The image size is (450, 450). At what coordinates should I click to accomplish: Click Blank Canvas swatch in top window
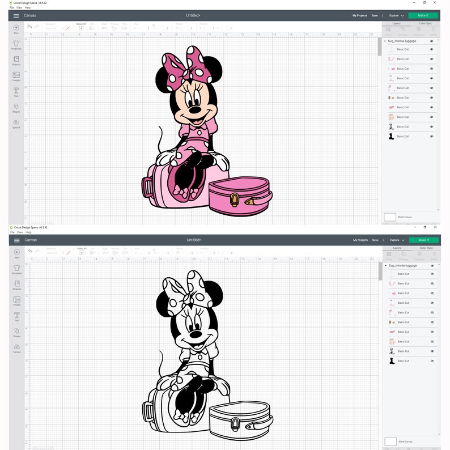tap(390, 217)
